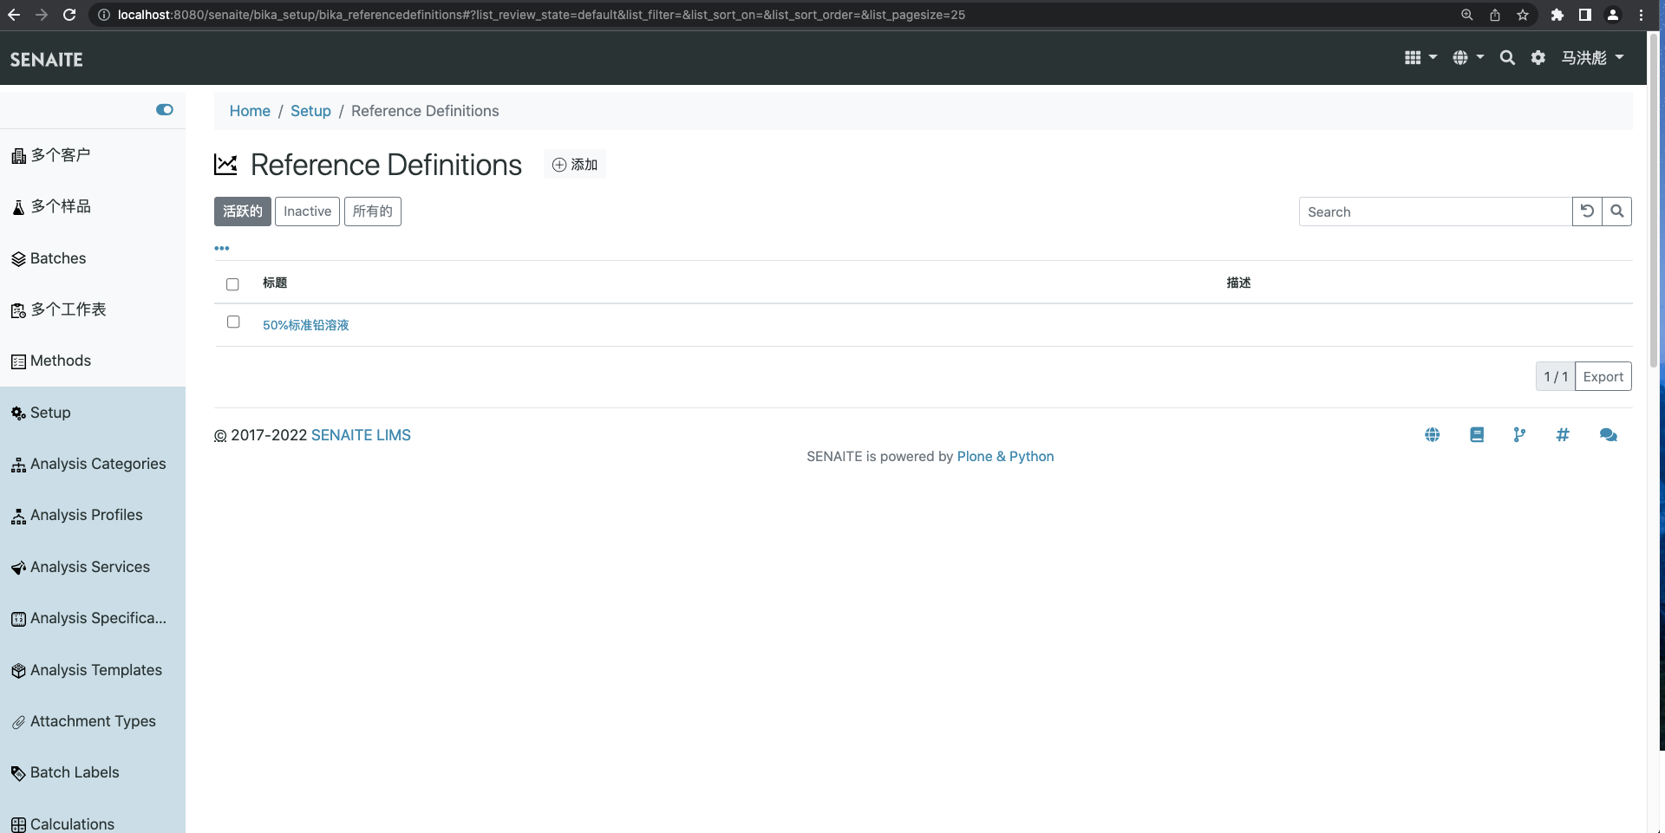Select the Inactive filter tab

pyautogui.click(x=307, y=212)
